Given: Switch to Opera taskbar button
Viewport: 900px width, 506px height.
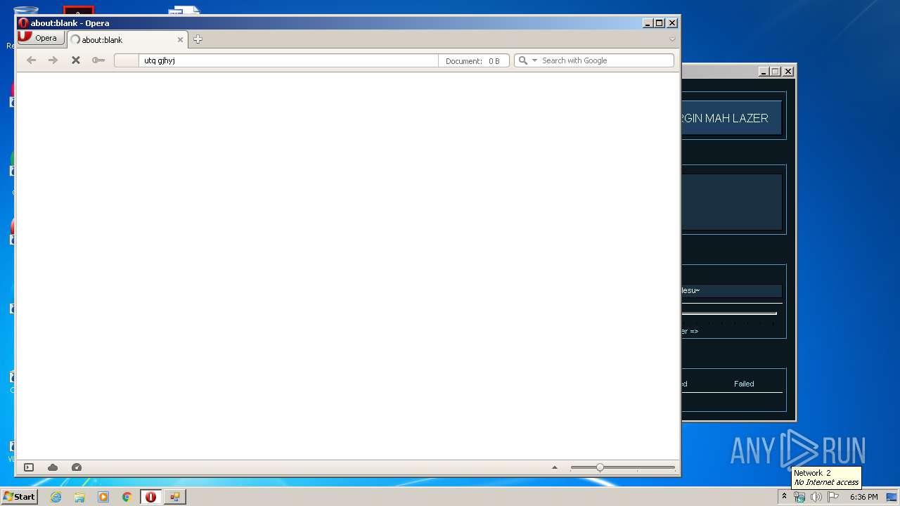Looking at the screenshot, I should click(x=150, y=497).
